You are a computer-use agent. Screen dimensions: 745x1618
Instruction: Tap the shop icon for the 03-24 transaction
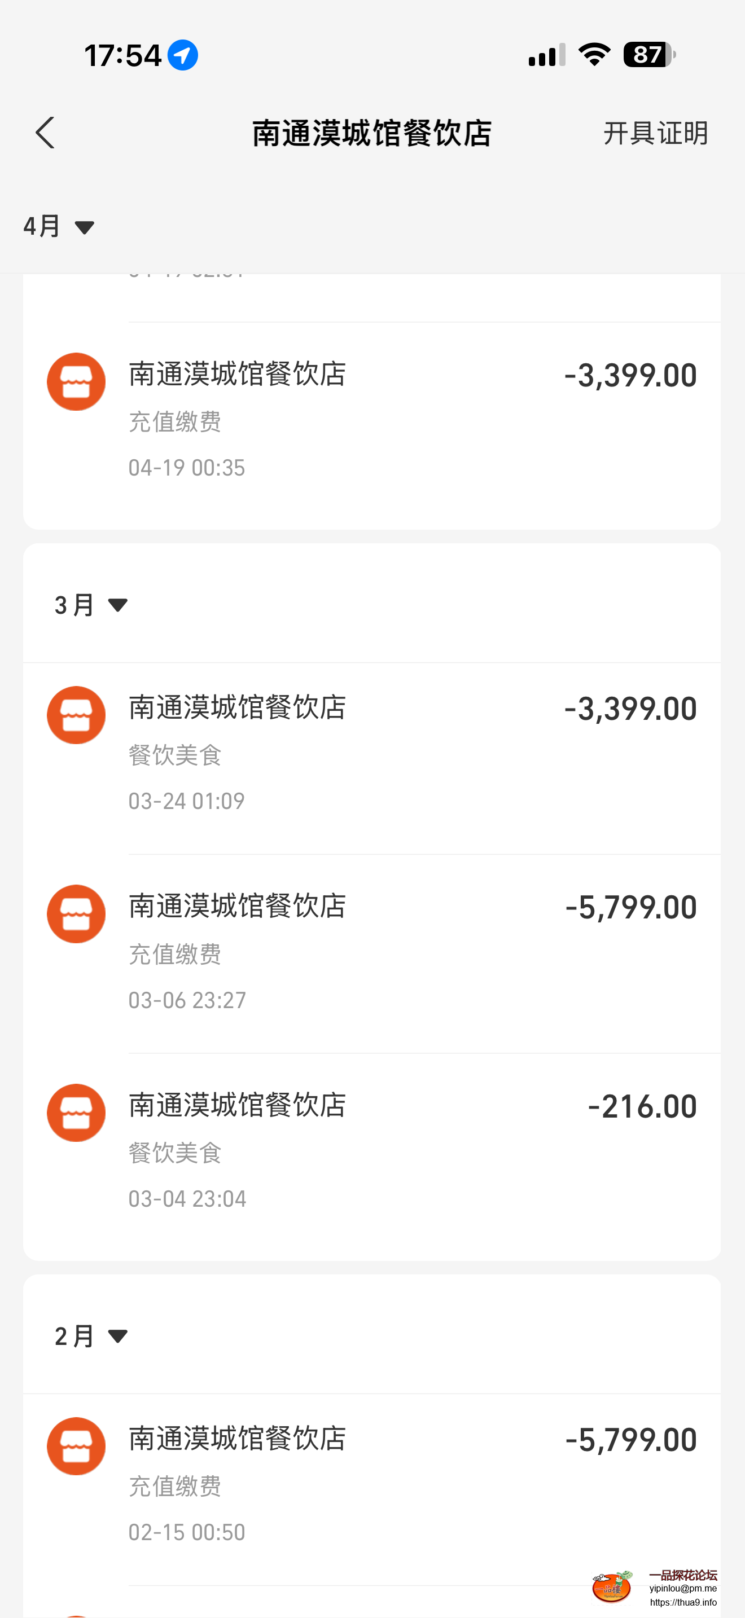[x=76, y=715]
